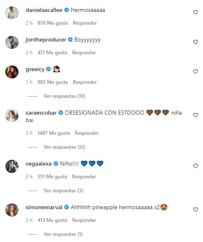View 993 Me gusta on greeicy's comment
This screenshot has width=203, height=242.
click(53, 82)
